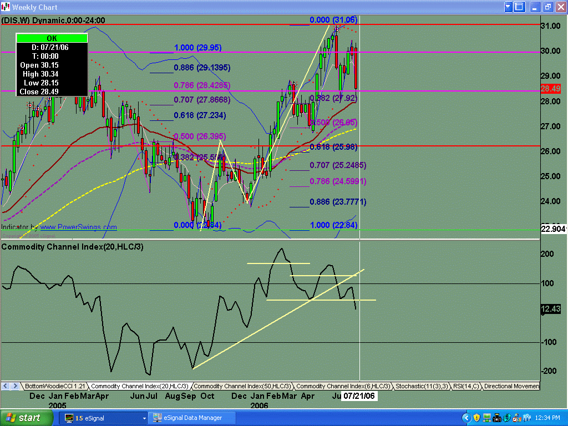Open the Directional Movement tab
This screenshot has width=568, height=426.
coord(511,386)
